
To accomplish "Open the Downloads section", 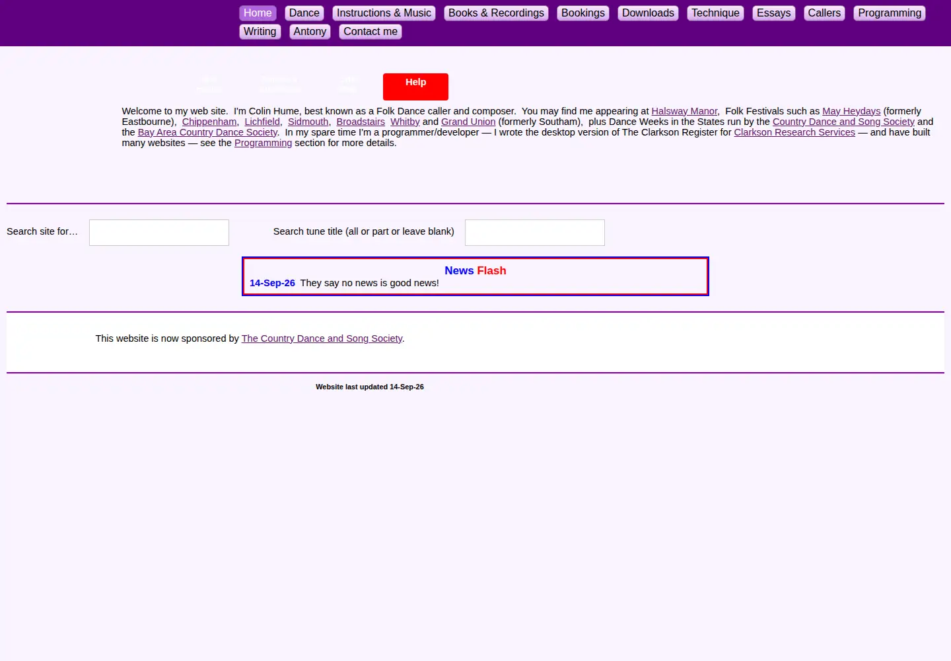I will (x=648, y=13).
